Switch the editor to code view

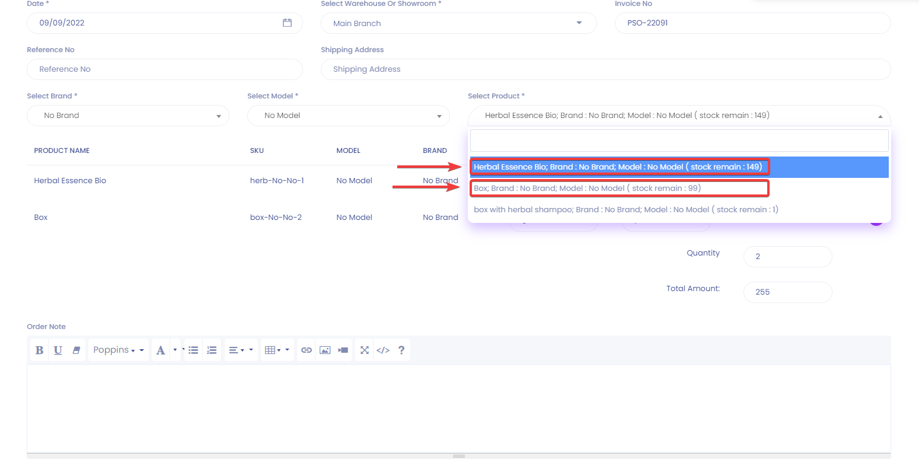coord(383,350)
